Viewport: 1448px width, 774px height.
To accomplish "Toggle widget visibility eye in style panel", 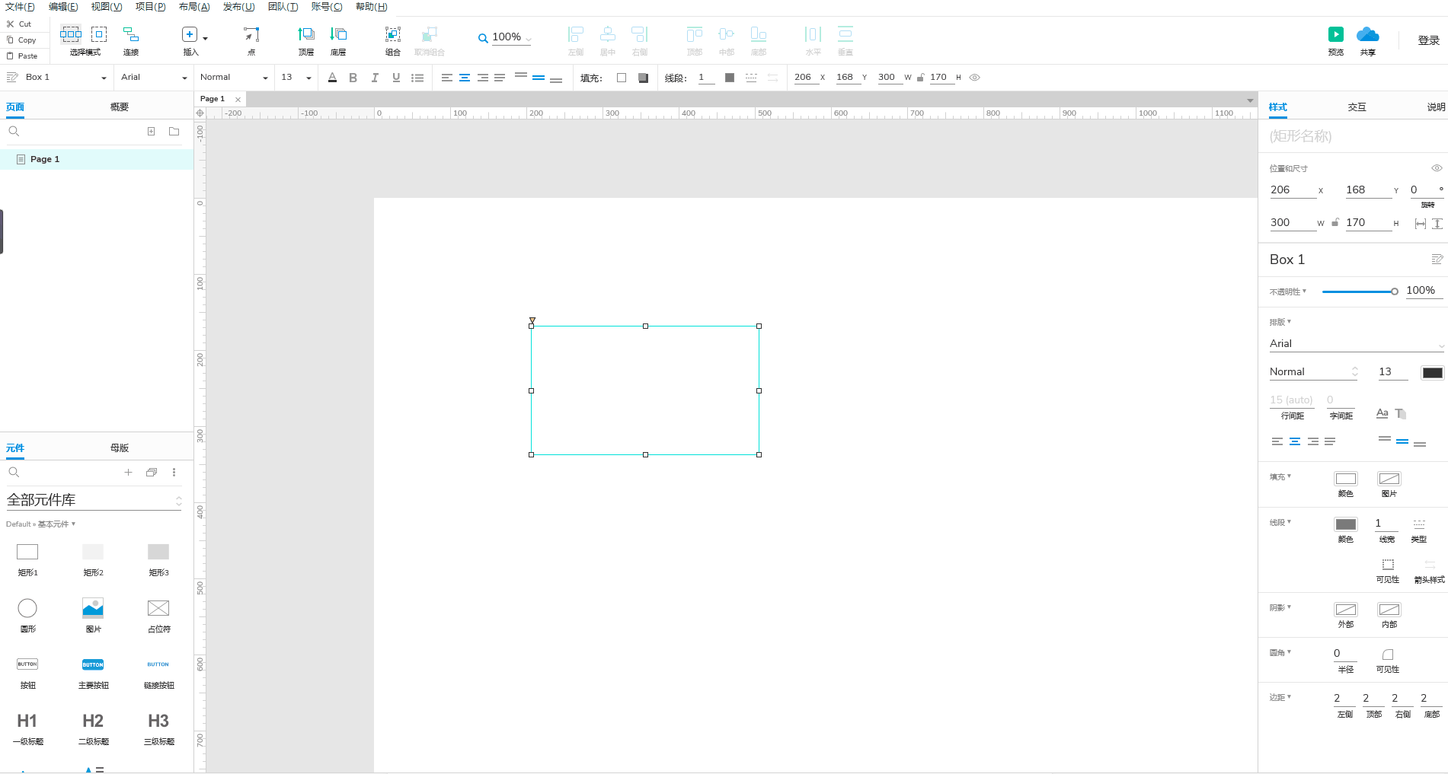I will click(x=1436, y=168).
